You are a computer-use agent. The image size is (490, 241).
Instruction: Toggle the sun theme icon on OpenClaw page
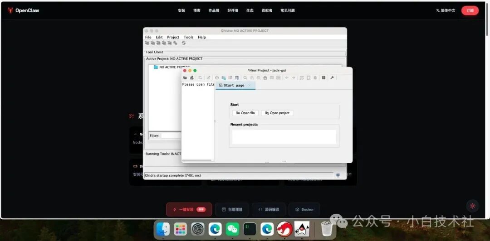pyautogui.click(x=472, y=206)
